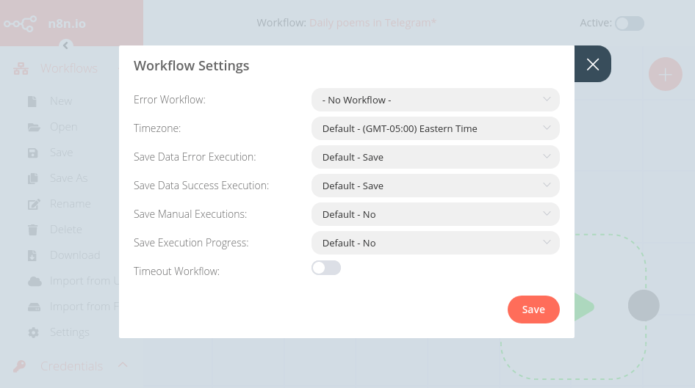Image resolution: width=695 pixels, height=388 pixels.
Task: Collapse the Credentials section chevron
Action: pyautogui.click(x=123, y=365)
